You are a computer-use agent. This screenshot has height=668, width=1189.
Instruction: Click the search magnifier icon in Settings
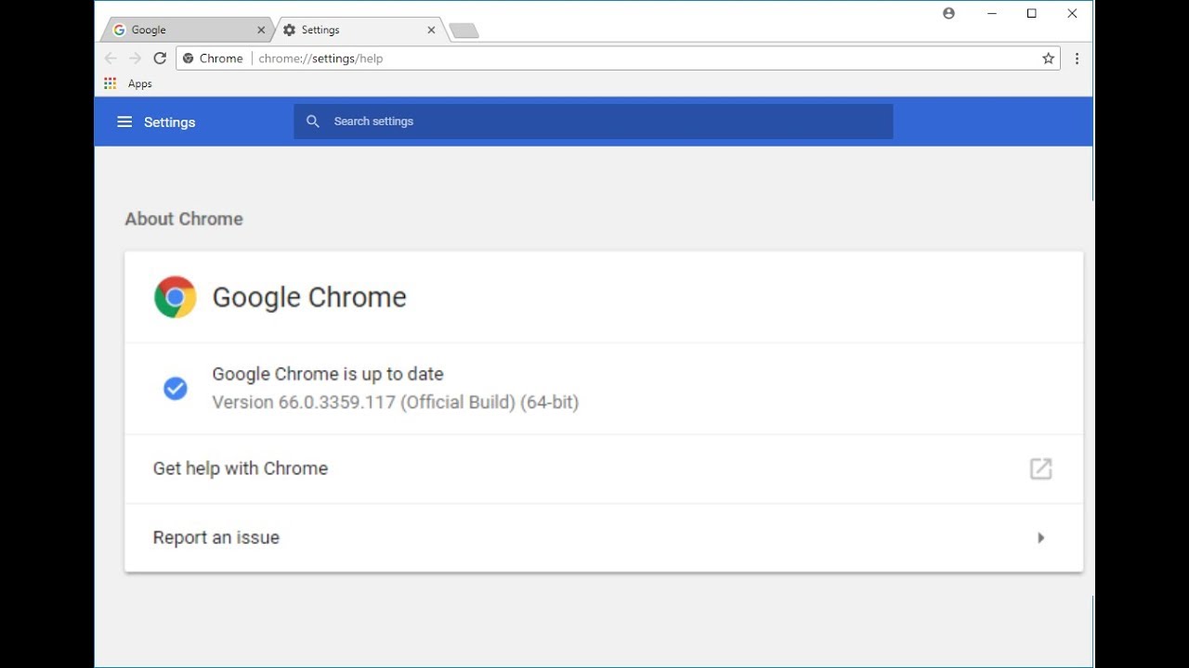click(x=313, y=122)
